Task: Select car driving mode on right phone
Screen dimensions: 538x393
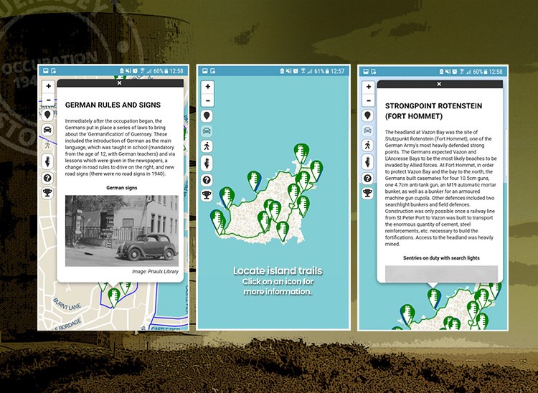Action: [x=367, y=131]
